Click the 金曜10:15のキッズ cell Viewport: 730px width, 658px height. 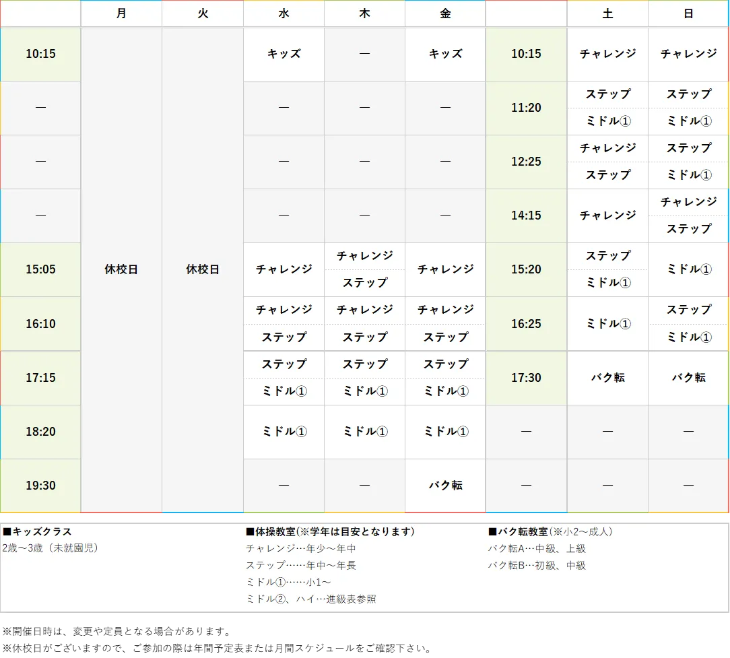pyautogui.click(x=444, y=54)
